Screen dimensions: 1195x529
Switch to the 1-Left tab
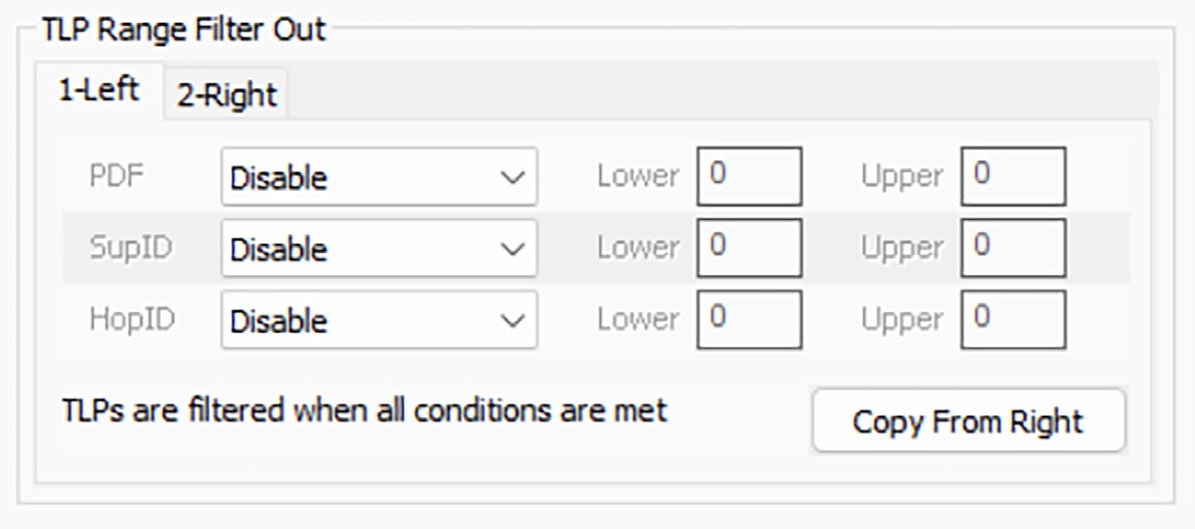click(x=99, y=91)
